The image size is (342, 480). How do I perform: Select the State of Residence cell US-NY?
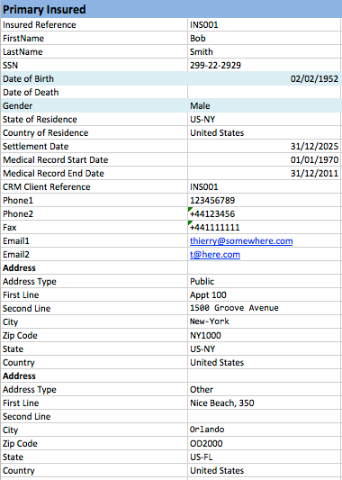pyautogui.click(x=265, y=119)
